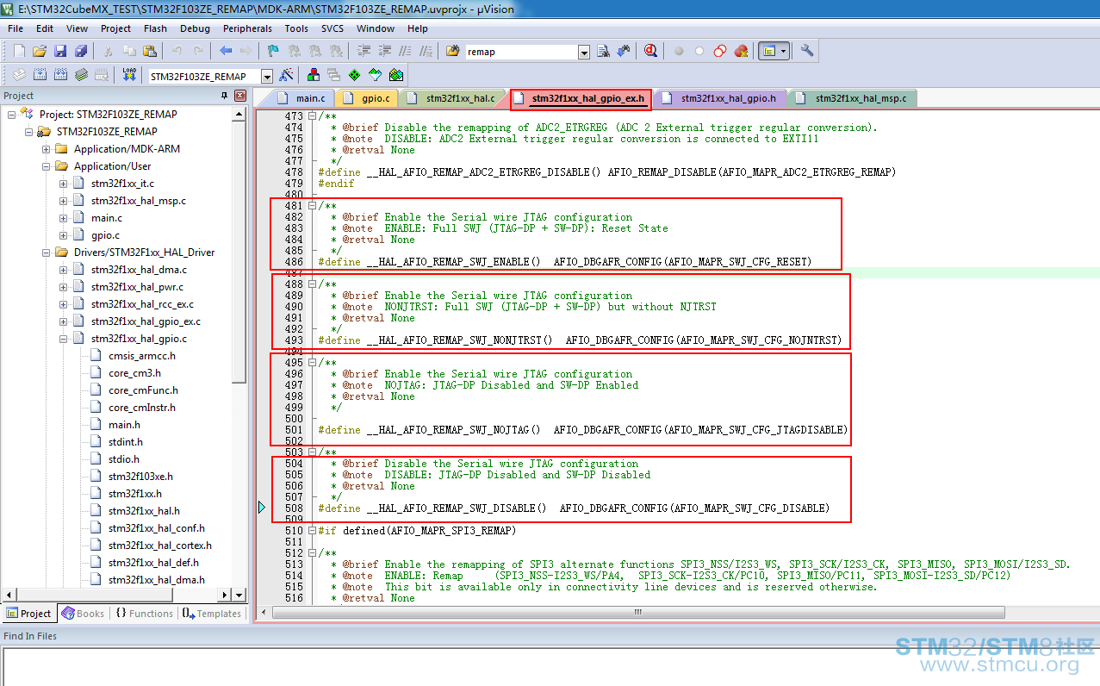
Task: Expand the stm32f1xx_hal_dma.c node
Action: (64, 269)
